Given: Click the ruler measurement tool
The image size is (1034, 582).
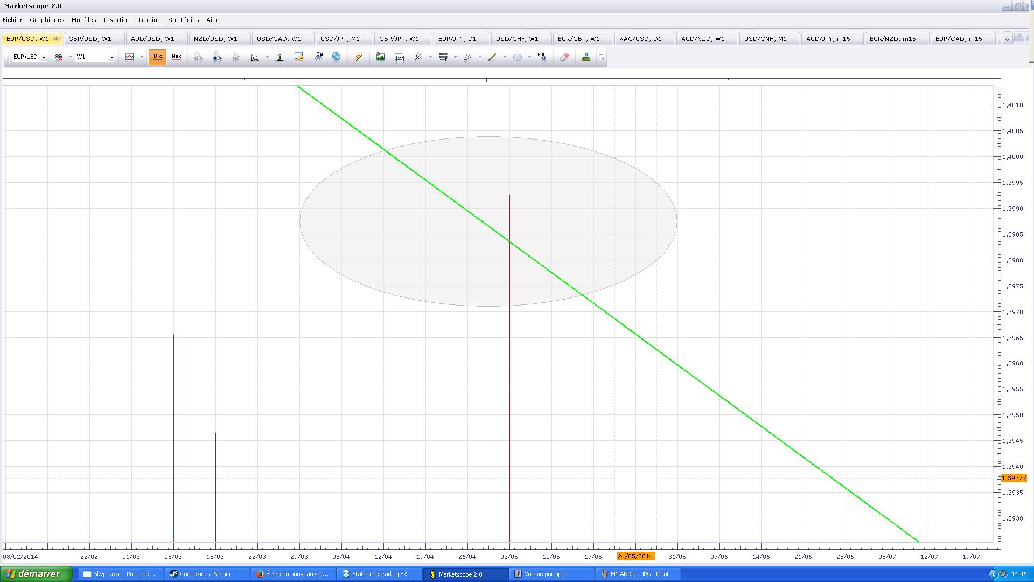Looking at the screenshot, I should [358, 57].
